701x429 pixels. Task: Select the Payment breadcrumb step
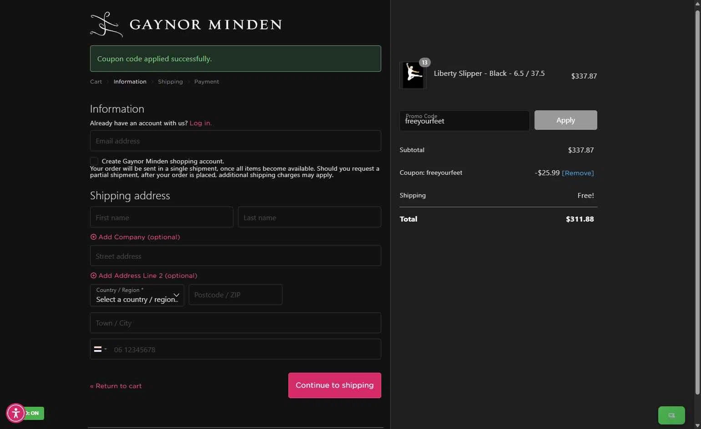tap(207, 82)
